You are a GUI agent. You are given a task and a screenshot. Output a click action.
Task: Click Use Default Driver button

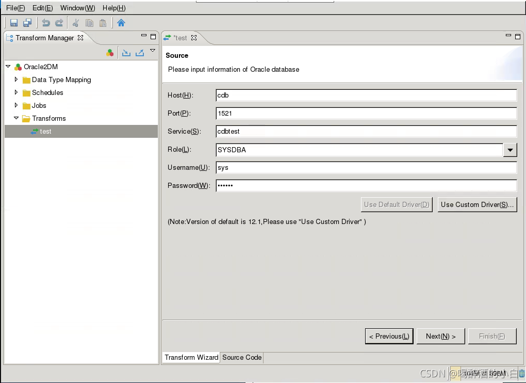point(397,205)
